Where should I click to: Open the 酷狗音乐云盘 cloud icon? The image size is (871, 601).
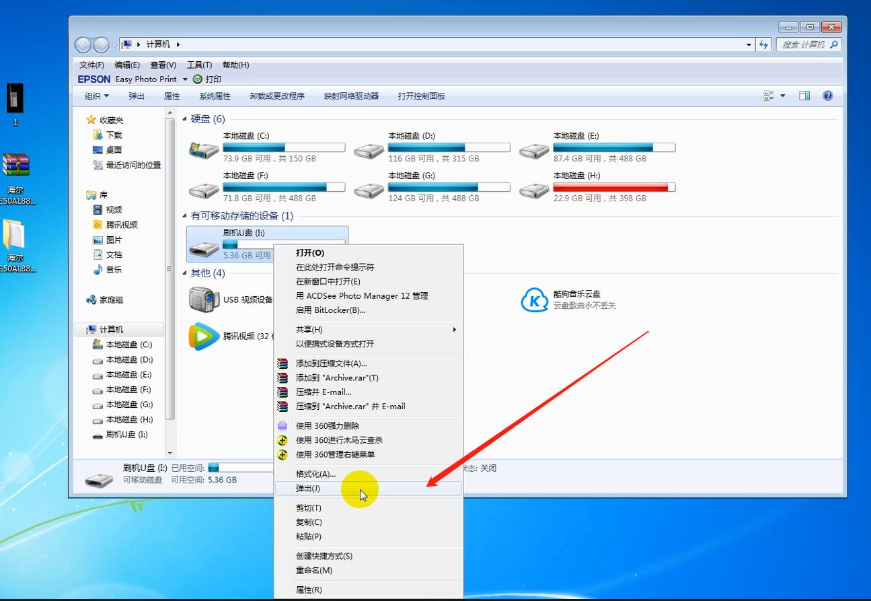click(x=535, y=300)
